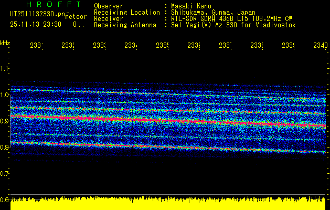Screen dimensions: 330x210
Task: Click the filename UT2511132330 text
Action: pos(37,14)
